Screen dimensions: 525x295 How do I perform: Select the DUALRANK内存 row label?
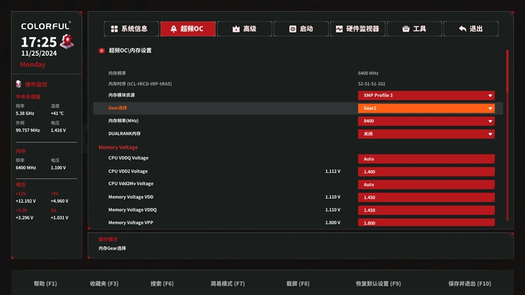(124, 134)
